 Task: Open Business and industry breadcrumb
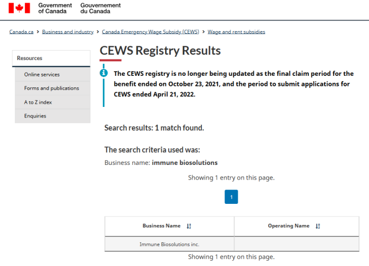[x=68, y=32]
